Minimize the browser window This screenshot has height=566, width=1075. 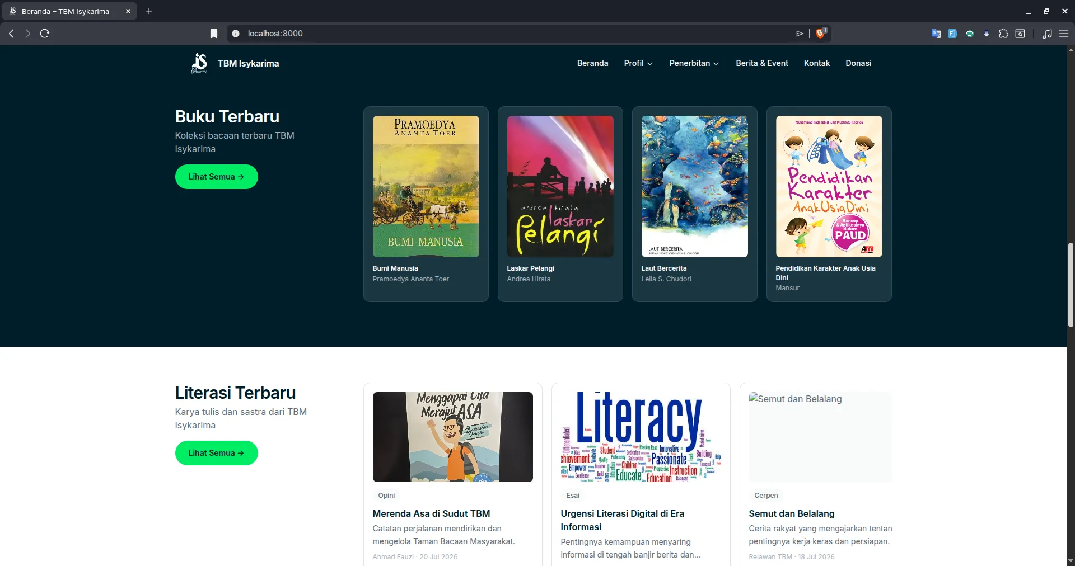(x=1029, y=11)
